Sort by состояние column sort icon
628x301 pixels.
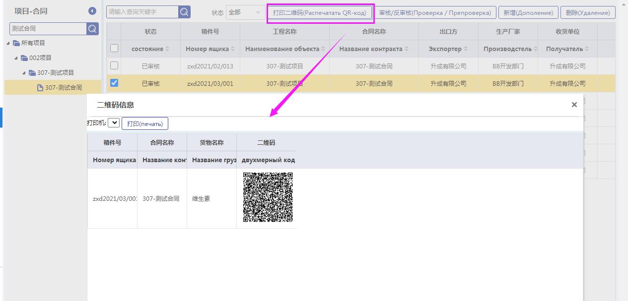click(167, 49)
